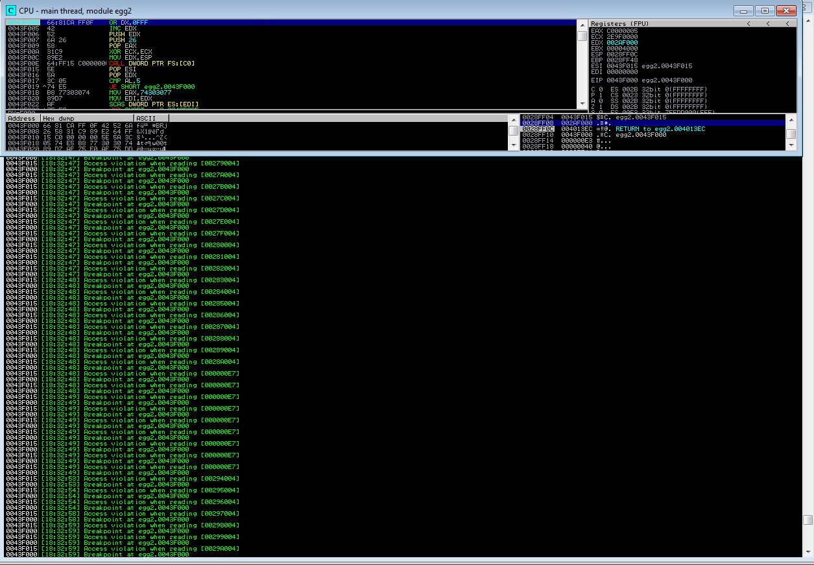Select the auxiliary flag A value
The width and height of the screenshot is (814, 565).
(601, 101)
